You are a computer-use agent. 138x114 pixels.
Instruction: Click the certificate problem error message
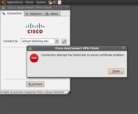click(x=83, y=55)
